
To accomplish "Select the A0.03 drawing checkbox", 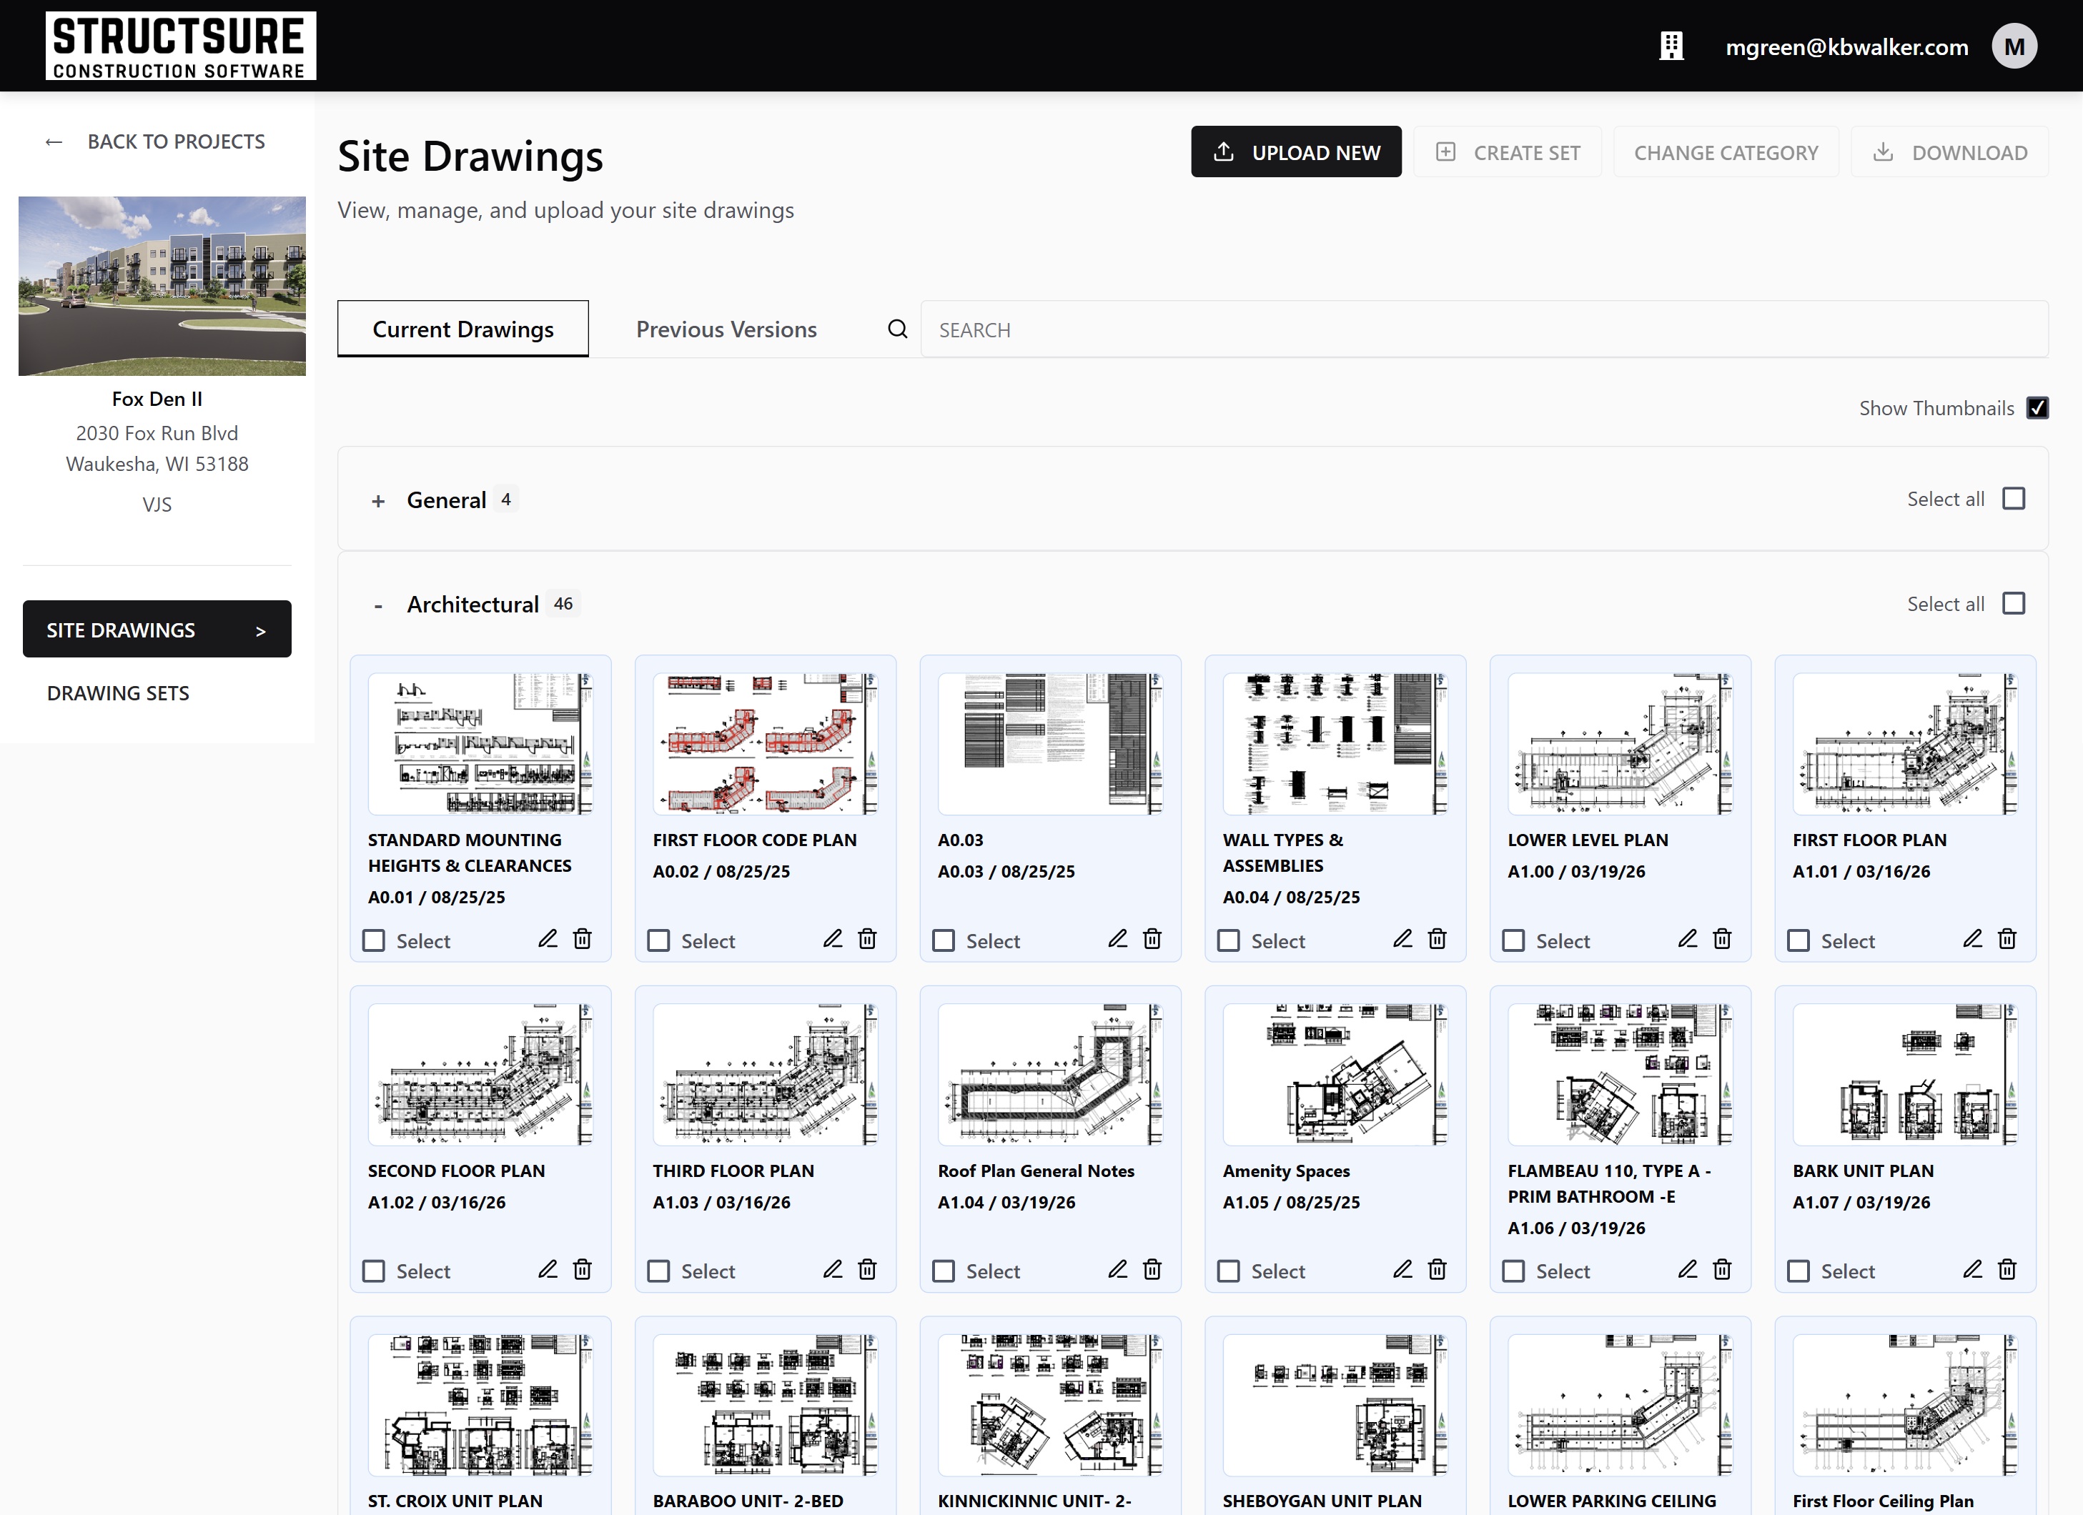I will tap(944, 940).
